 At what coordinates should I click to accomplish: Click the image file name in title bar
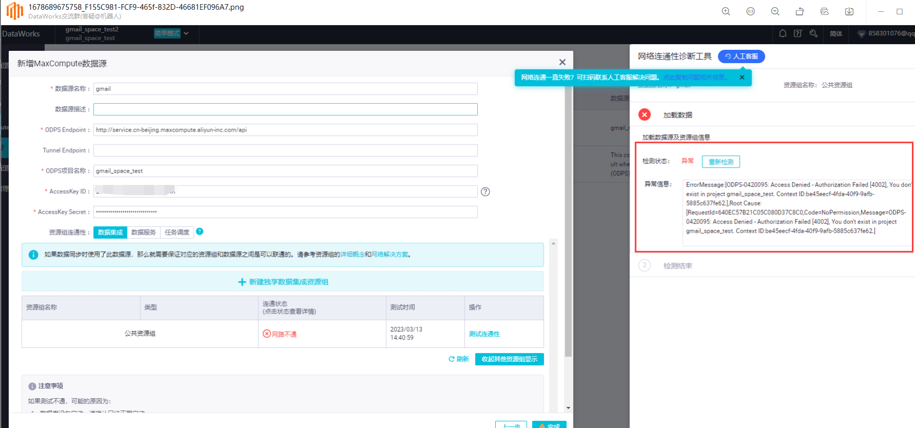(x=136, y=7)
